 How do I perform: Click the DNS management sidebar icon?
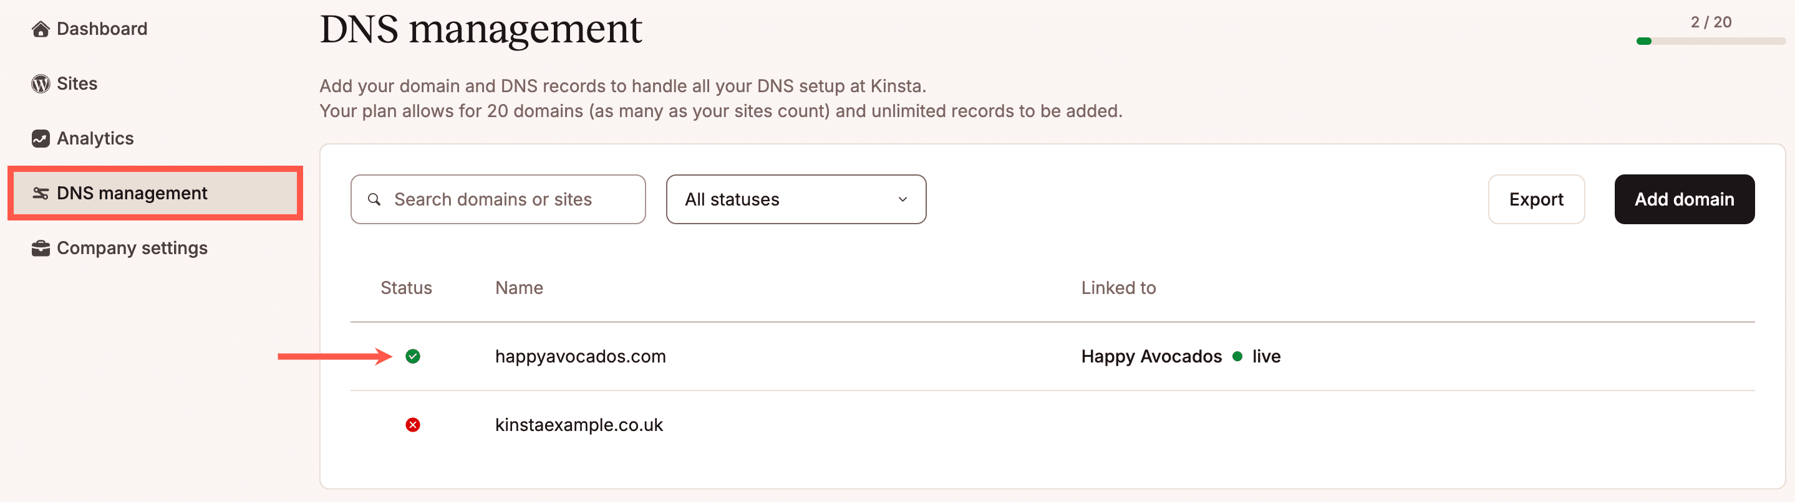[41, 193]
